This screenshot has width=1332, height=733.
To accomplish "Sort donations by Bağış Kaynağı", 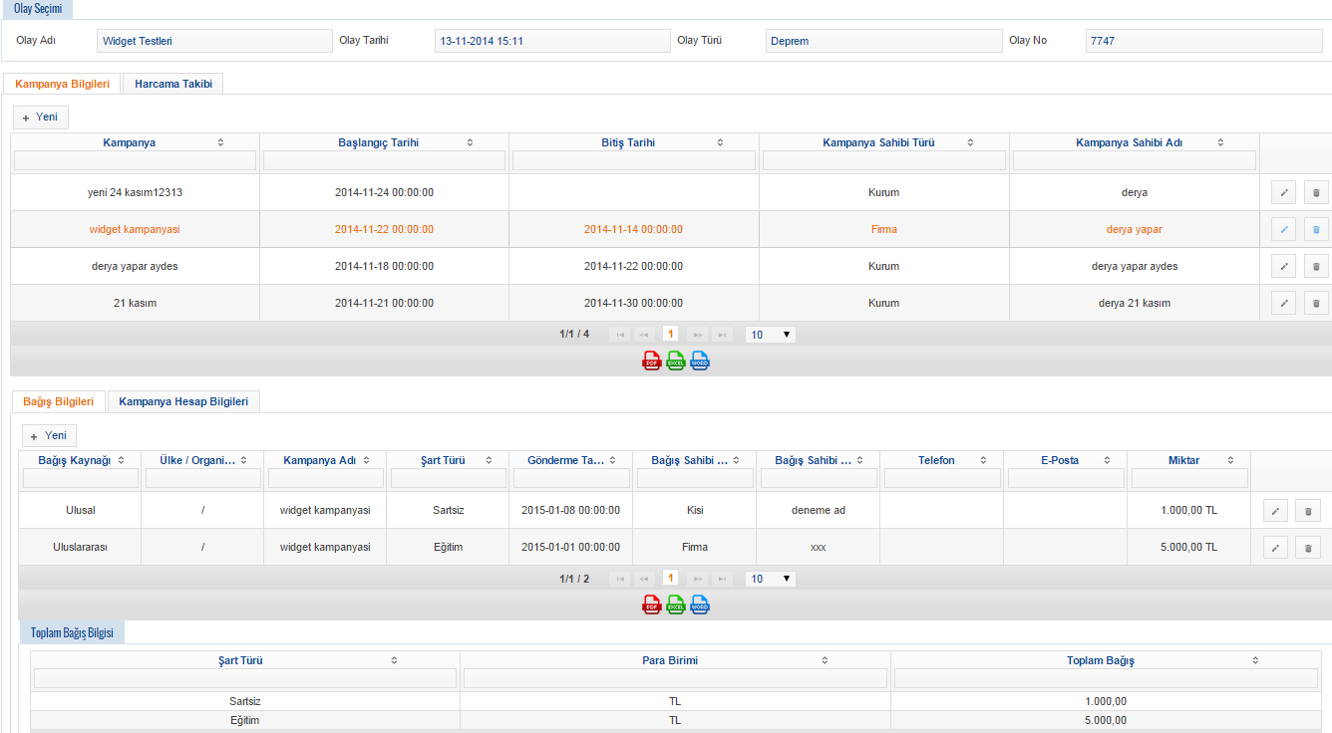I will 122,461.
